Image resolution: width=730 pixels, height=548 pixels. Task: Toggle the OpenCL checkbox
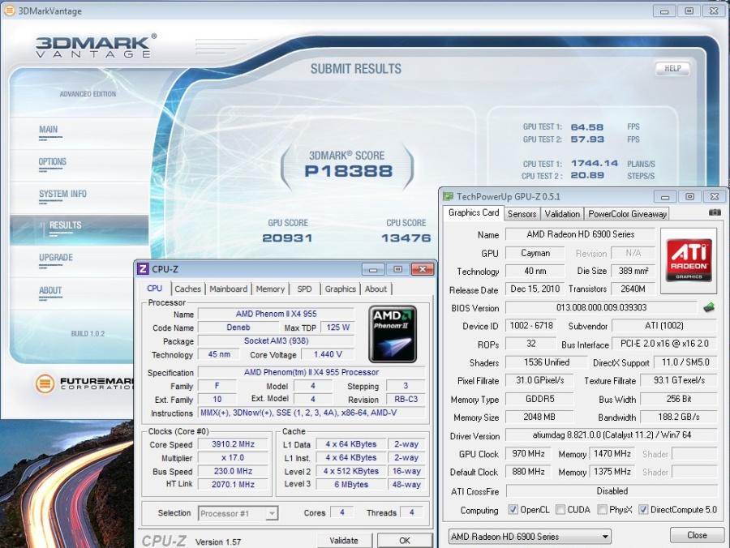point(513,509)
